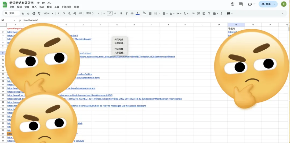Open the 编辑 menu
The width and height of the screenshot is (290, 143).
pyautogui.click(x=19, y=7)
